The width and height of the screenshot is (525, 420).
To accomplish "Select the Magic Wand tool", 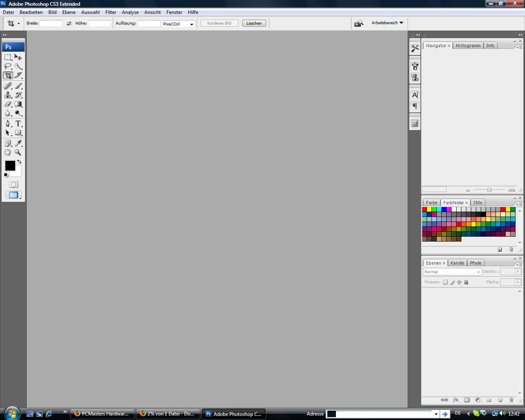I will pos(18,66).
